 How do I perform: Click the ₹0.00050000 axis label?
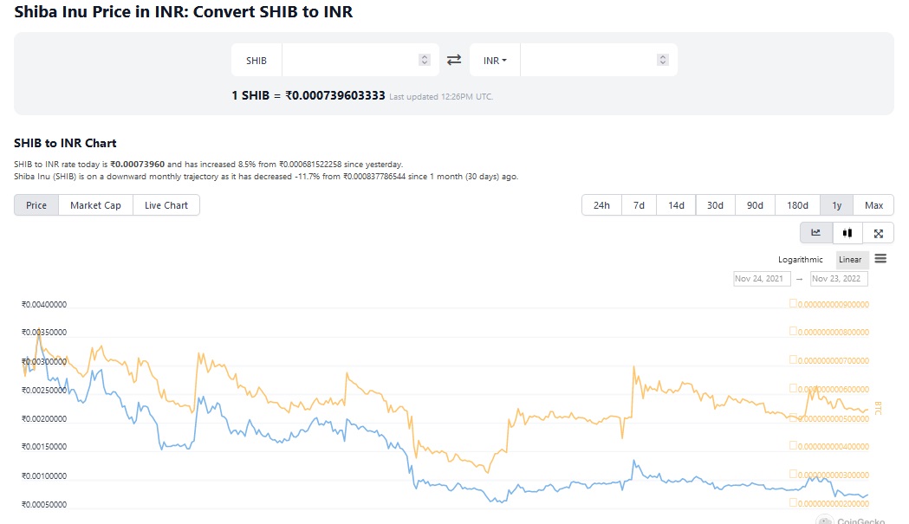point(44,504)
